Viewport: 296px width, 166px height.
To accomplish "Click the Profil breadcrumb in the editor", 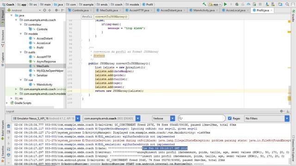I will pyautogui.click(x=87, y=17).
